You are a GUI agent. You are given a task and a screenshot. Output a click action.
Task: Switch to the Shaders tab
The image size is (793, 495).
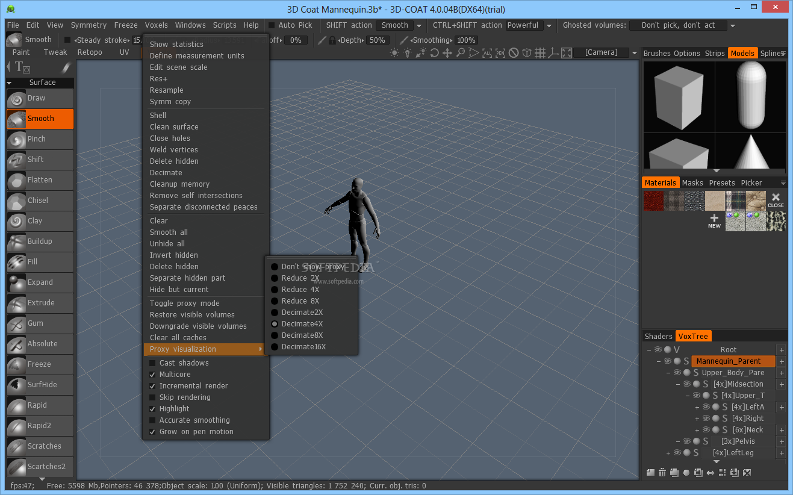pyautogui.click(x=658, y=337)
